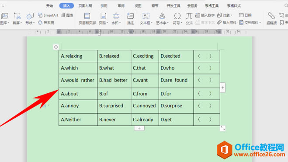Click the C.already table cell

[x=145, y=120]
